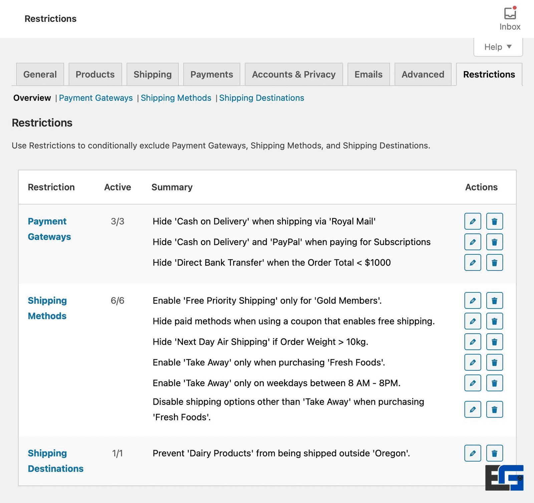This screenshot has height=503, width=534.
Task: Delete the 'Dairy Products' Oregon restriction
Action: pos(494,453)
